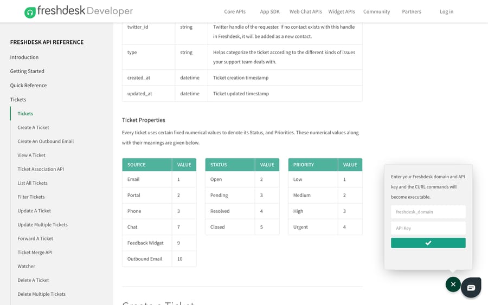Screen dimensions: 488x305
Task: Click the Ticket Properties heading
Action: (x=144, y=120)
